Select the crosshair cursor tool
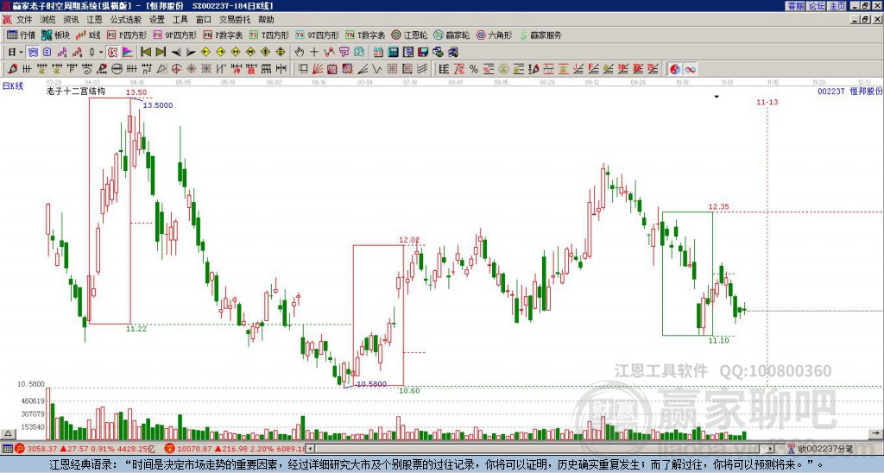 [x=314, y=52]
